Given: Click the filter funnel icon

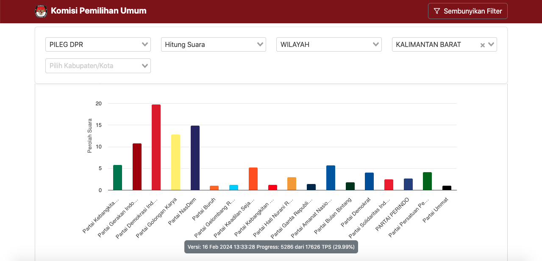Looking at the screenshot, I should pos(437,11).
